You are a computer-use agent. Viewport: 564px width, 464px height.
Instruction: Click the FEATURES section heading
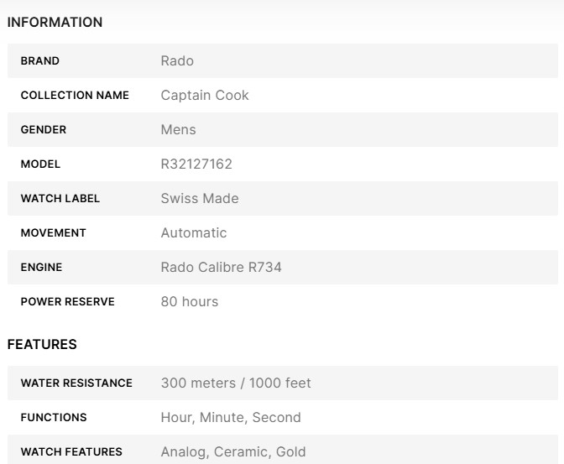click(x=42, y=345)
